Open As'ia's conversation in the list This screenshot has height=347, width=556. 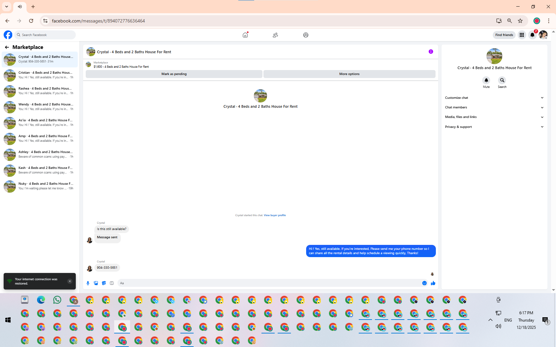tap(40, 123)
